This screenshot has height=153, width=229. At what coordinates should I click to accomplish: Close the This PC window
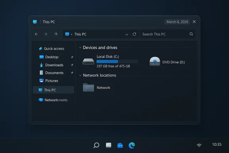(194, 22)
